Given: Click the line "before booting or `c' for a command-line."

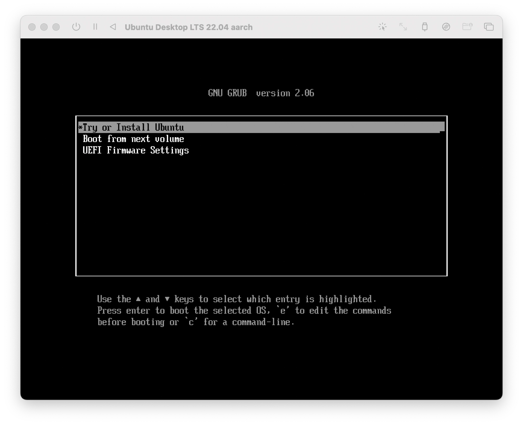Looking at the screenshot, I should click(196, 322).
